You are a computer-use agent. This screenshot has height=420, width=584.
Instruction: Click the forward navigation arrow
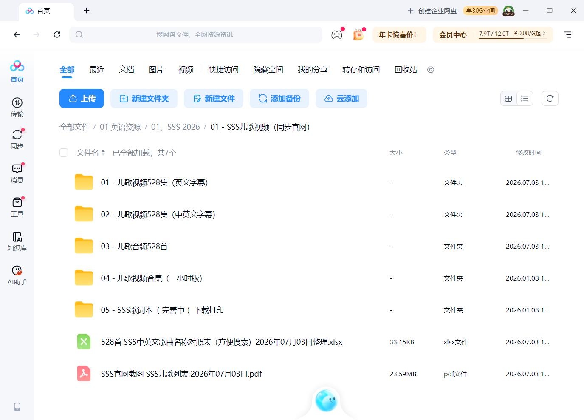pos(37,34)
